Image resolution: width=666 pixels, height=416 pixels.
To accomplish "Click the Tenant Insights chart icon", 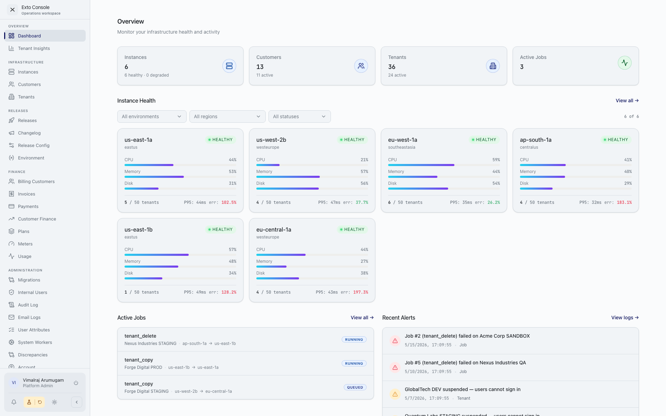I will 11,48.
